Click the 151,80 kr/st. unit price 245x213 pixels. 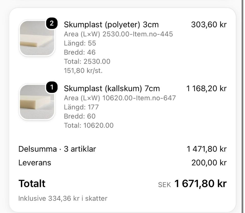pos(83,71)
